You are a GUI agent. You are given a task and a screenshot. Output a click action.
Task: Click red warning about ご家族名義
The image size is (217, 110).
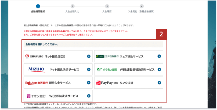click(x=58, y=35)
